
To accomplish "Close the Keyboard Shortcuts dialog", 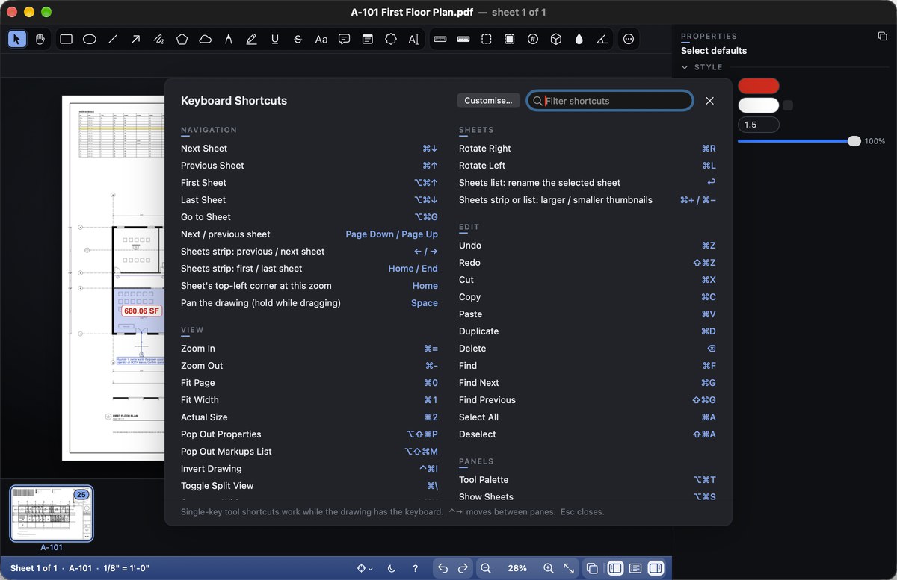I will 710,100.
